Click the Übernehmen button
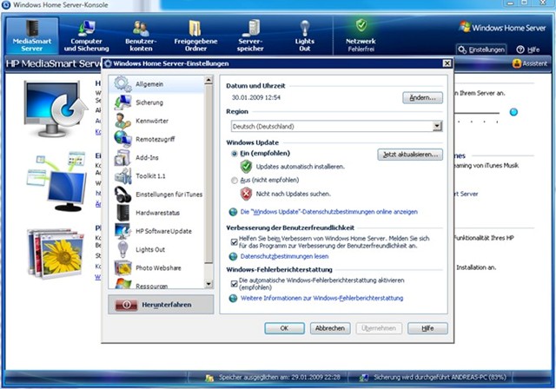556x389 pixels. tap(379, 328)
